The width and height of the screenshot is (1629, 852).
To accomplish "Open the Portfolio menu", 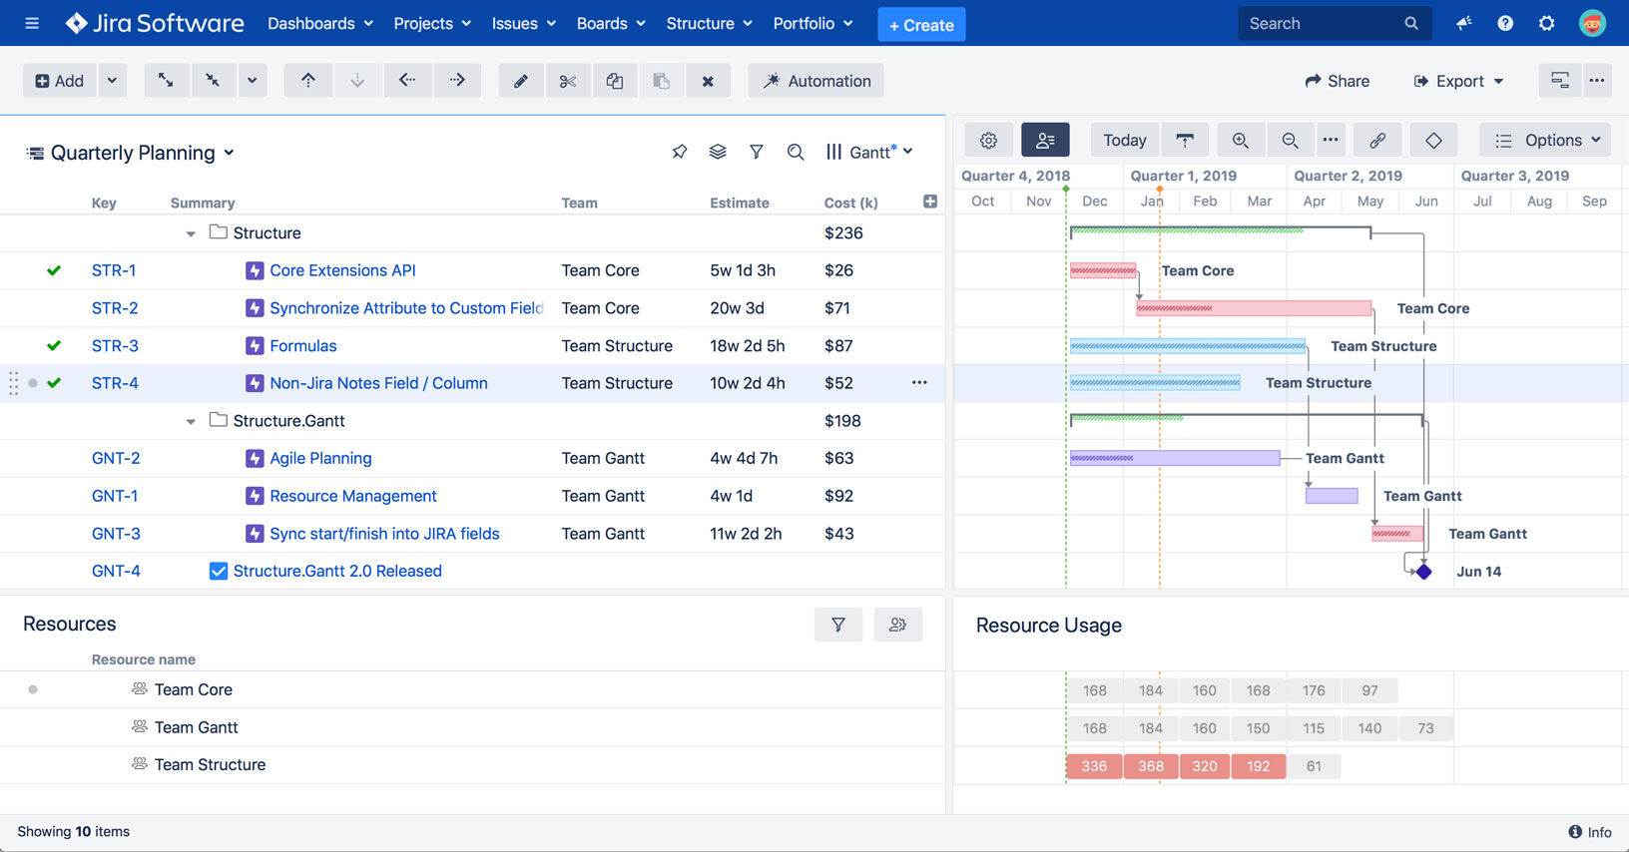I will (x=814, y=23).
